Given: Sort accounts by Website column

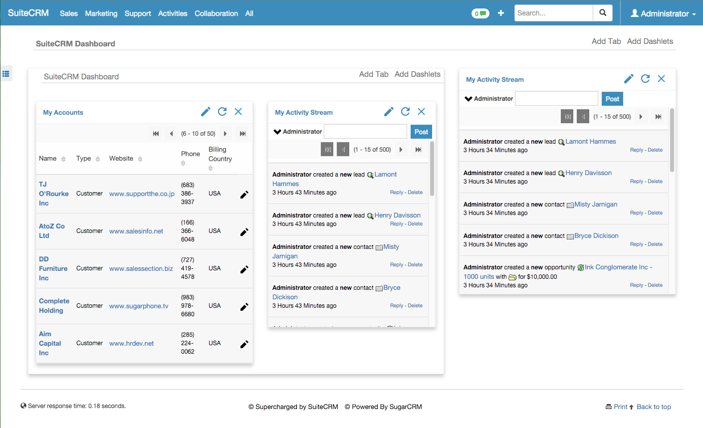Looking at the screenshot, I should point(140,159).
